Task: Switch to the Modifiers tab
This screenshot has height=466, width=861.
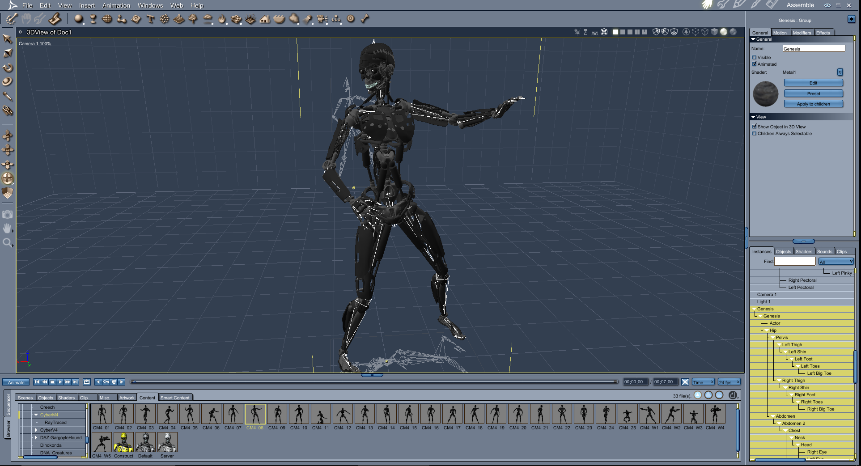Action: (x=802, y=33)
